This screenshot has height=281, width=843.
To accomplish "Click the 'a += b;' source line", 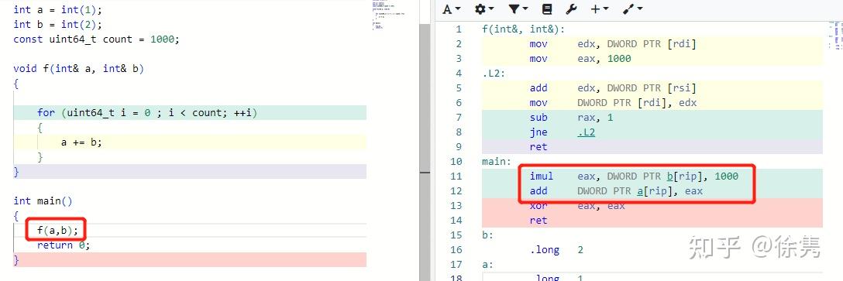I will point(81,142).
